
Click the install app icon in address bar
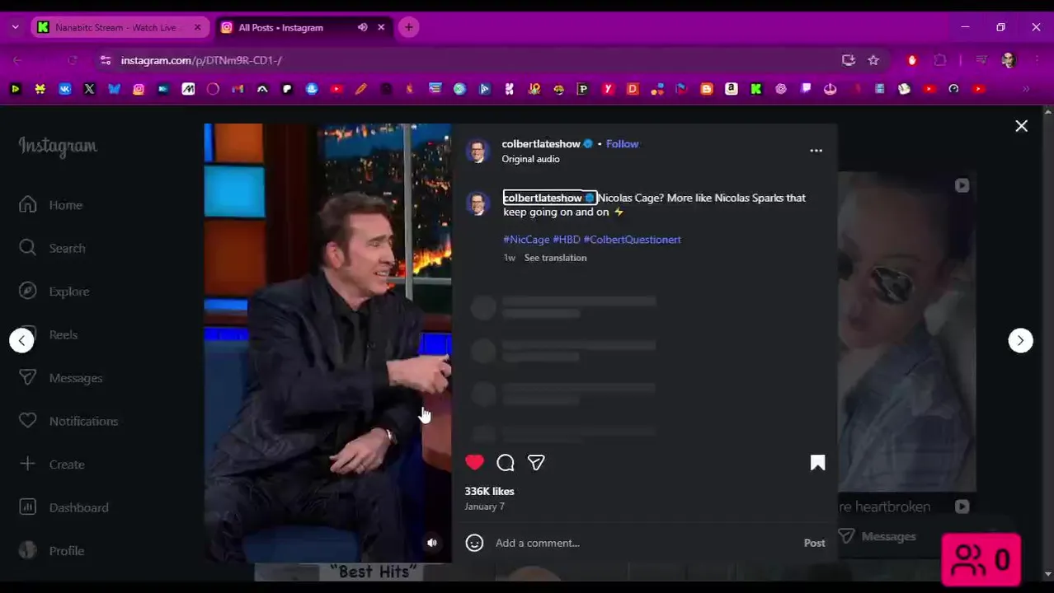tap(849, 60)
